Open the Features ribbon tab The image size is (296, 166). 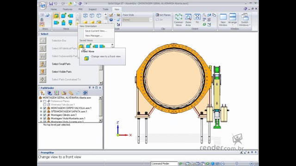tap(68, 9)
